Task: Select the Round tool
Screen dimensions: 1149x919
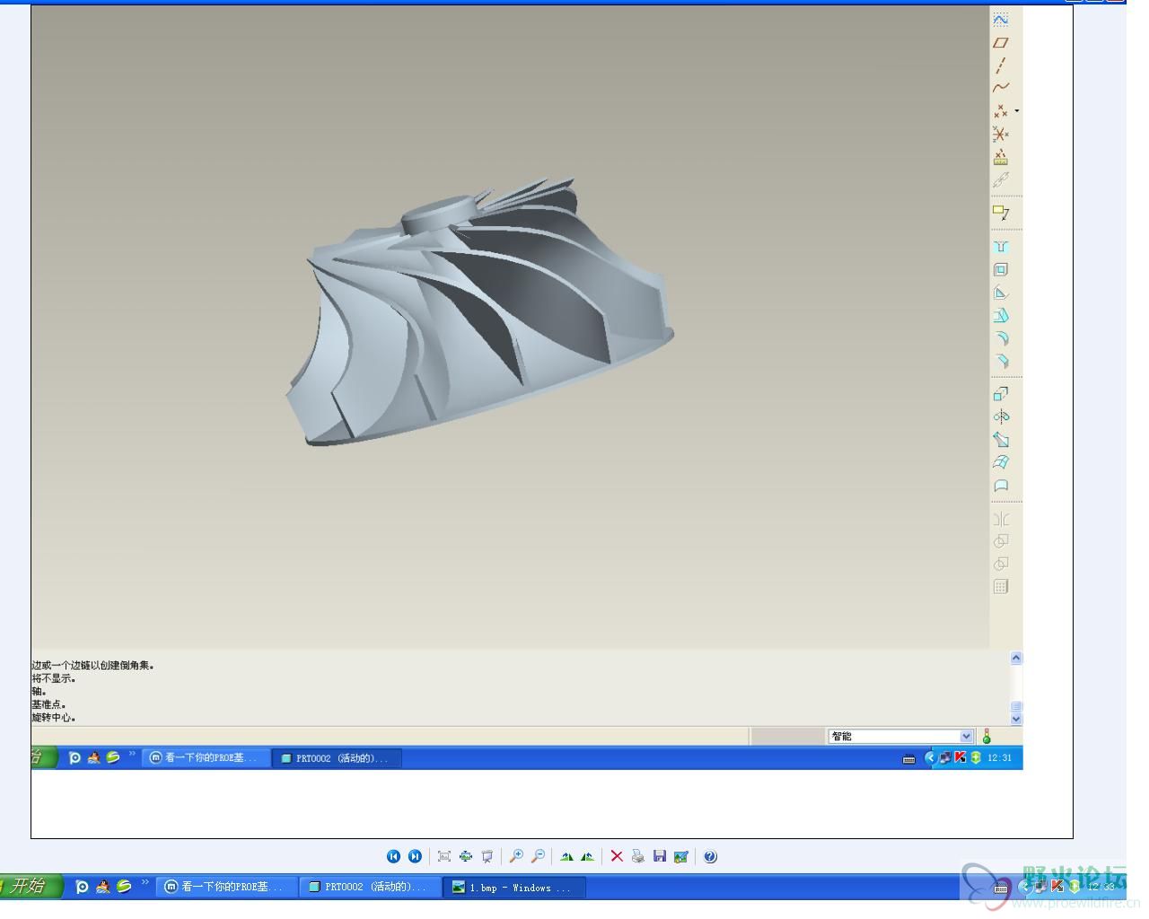Action: pos(1001,338)
